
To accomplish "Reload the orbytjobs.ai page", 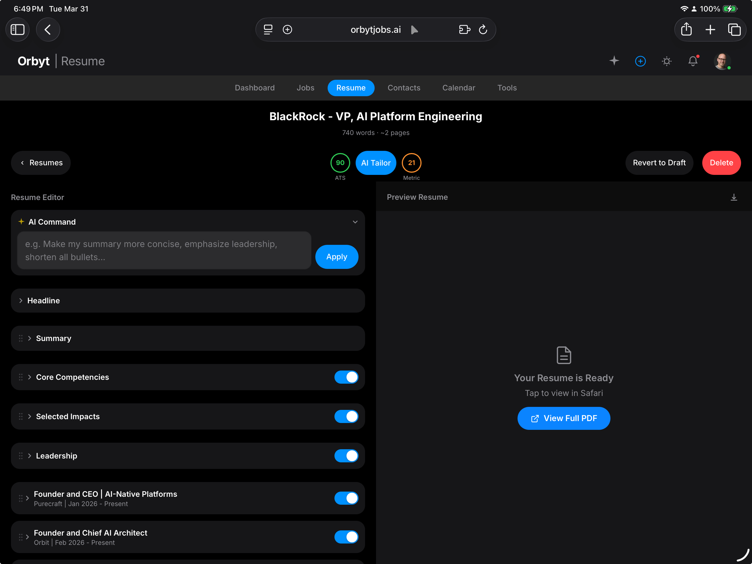I will 483,30.
